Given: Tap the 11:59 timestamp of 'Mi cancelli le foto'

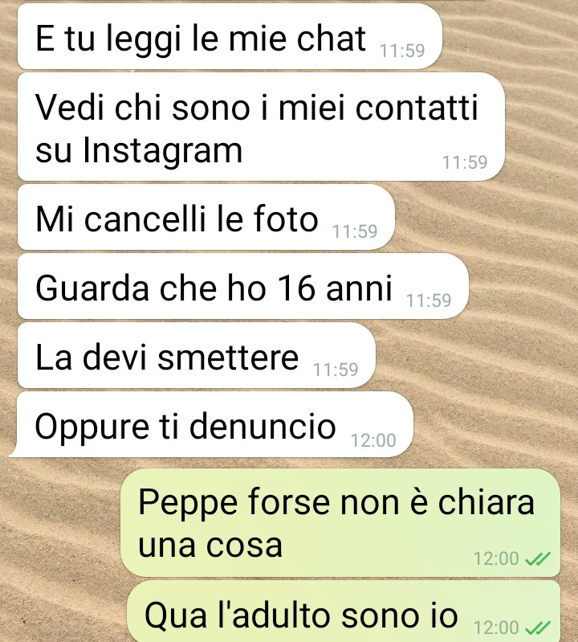Looking at the screenshot, I should click(x=355, y=231).
